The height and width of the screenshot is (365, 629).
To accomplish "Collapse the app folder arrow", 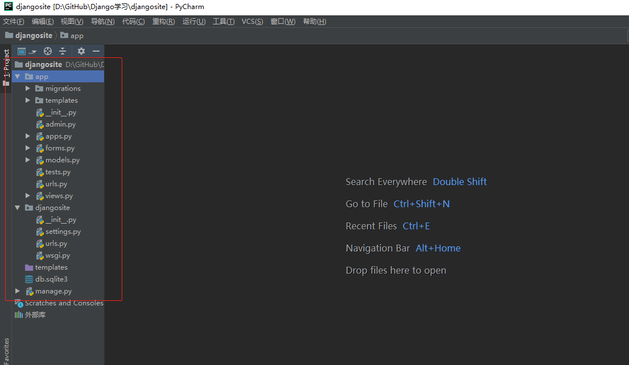I will 18,77.
